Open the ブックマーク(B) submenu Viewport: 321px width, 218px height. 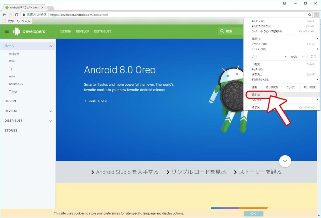click(x=282, y=49)
